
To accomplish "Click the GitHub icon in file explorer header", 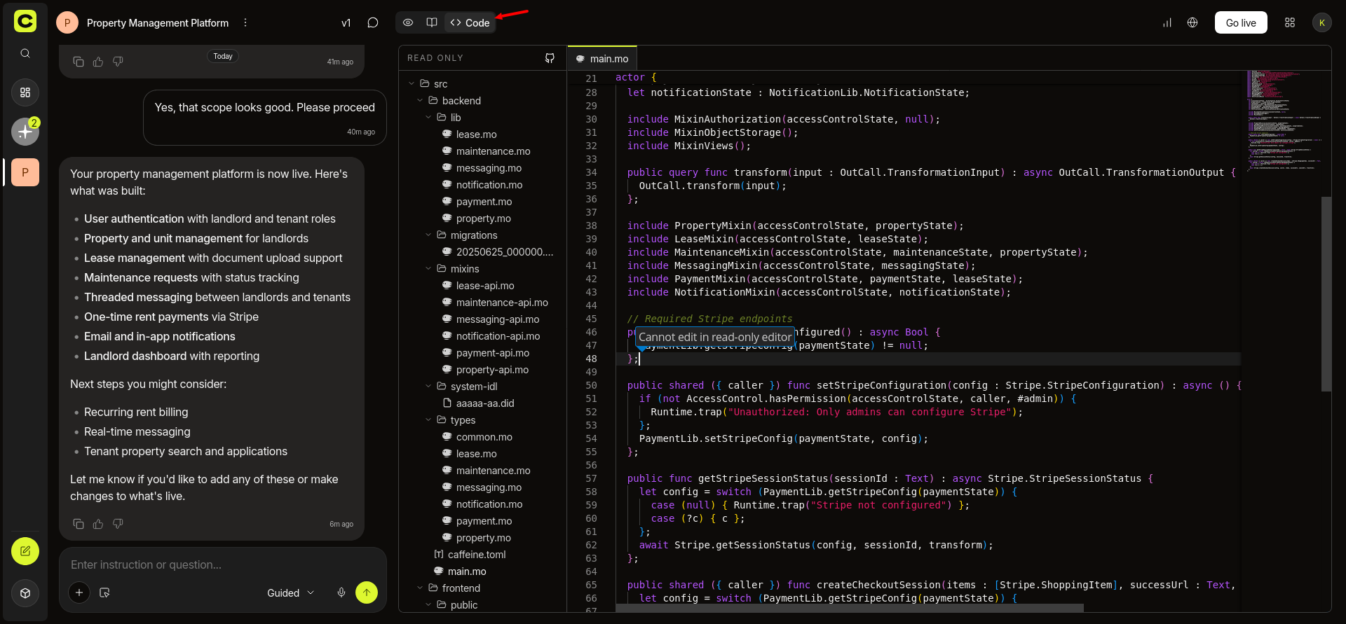I will [x=550, y=58].
